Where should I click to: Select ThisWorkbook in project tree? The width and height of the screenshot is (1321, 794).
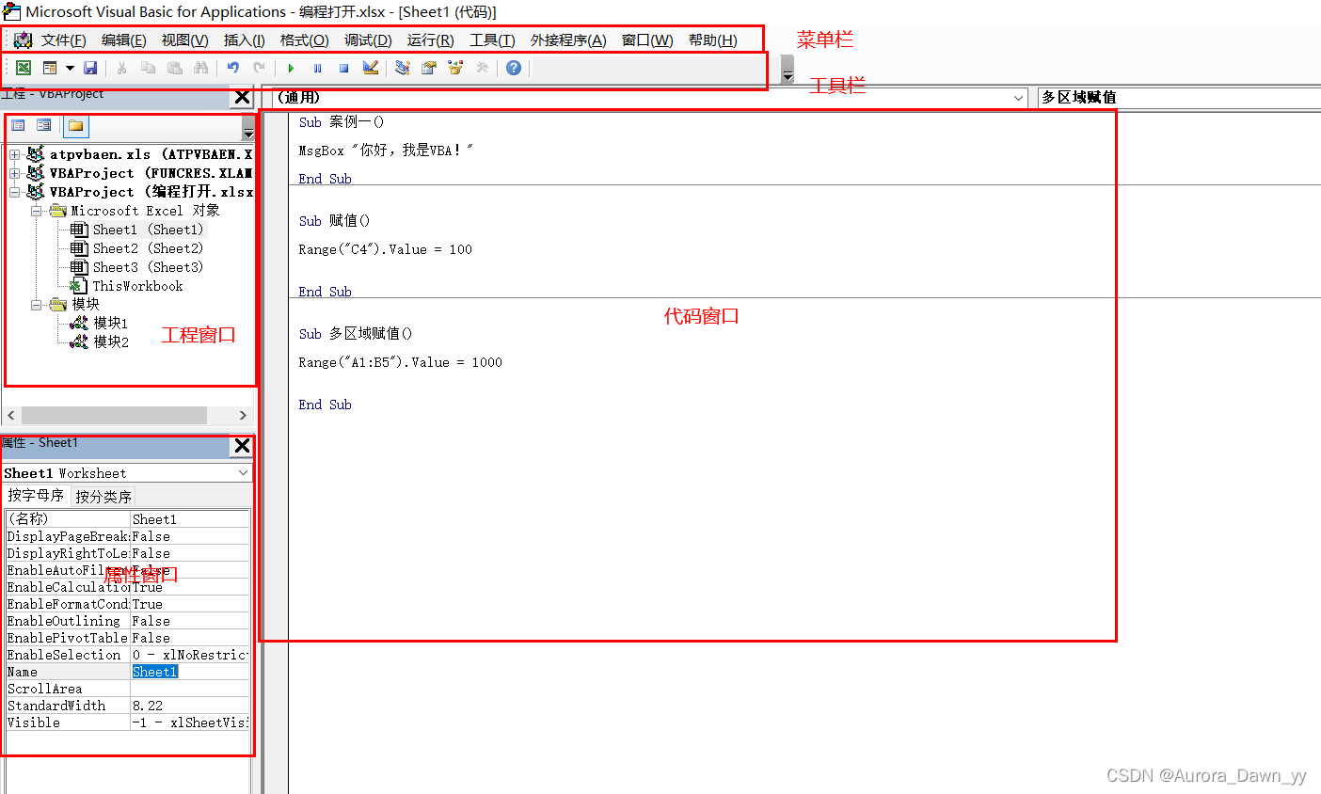pyautogui.click(x=137, y=286)
